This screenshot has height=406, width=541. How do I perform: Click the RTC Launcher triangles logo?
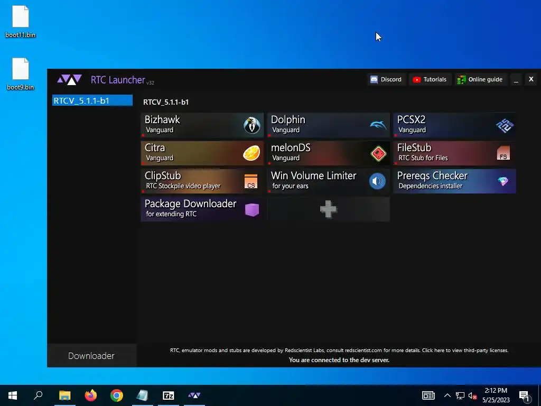click(69, 80)
